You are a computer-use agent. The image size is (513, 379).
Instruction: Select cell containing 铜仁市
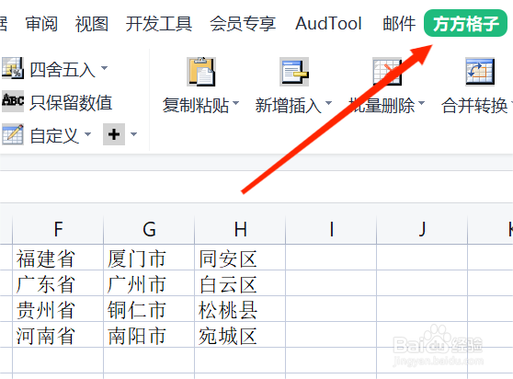[x=149, y=309]
